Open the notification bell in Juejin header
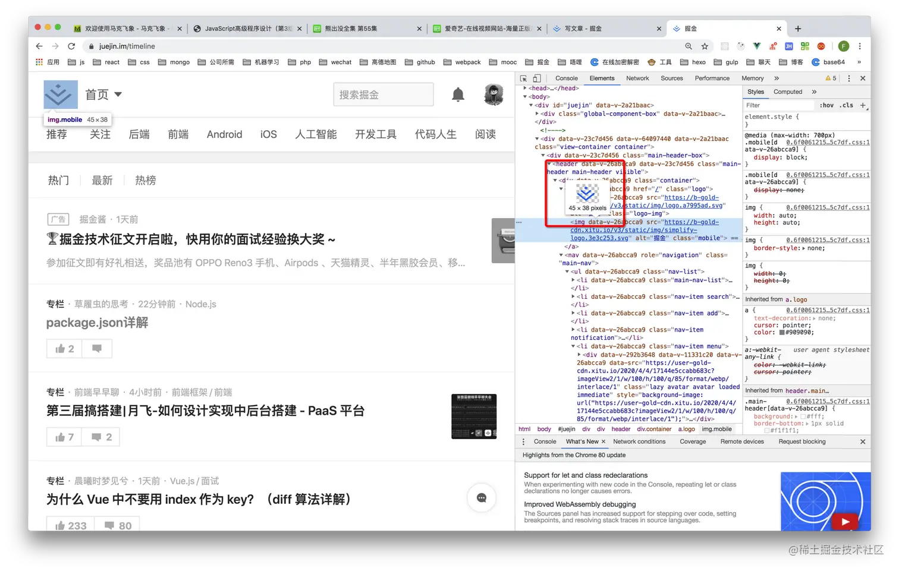The image size is (899, 571). point(458,94)
